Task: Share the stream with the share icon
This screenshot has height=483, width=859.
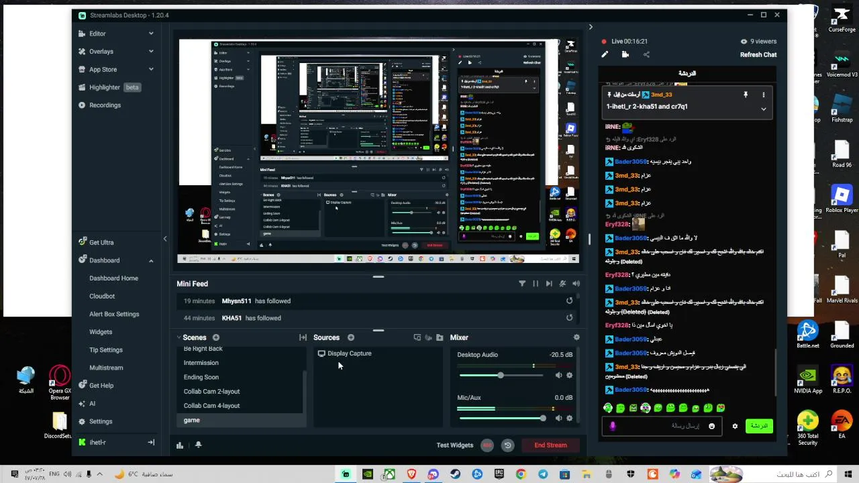Action: [646, 54]
